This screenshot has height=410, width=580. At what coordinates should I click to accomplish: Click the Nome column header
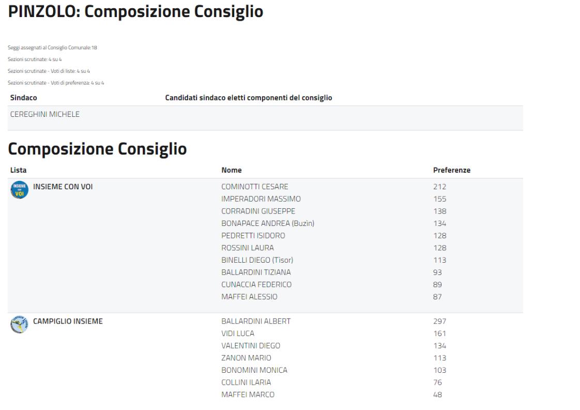(231, 170)
